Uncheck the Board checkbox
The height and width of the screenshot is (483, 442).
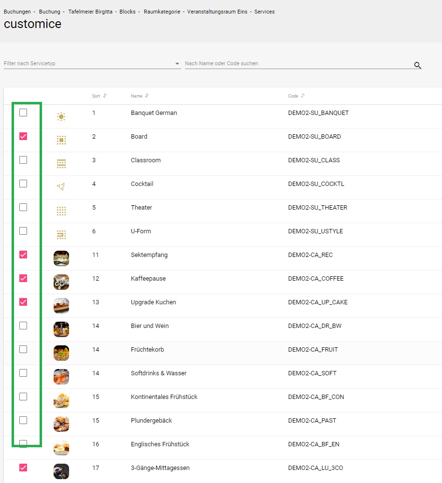tap(23, 136)
